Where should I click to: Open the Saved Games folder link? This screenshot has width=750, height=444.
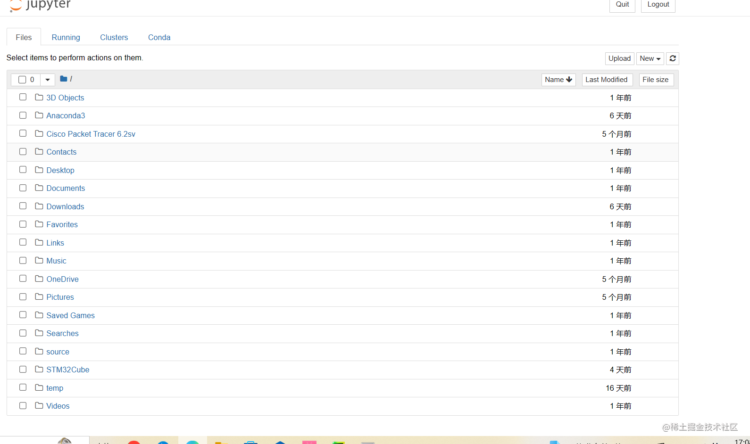point(70,315)
